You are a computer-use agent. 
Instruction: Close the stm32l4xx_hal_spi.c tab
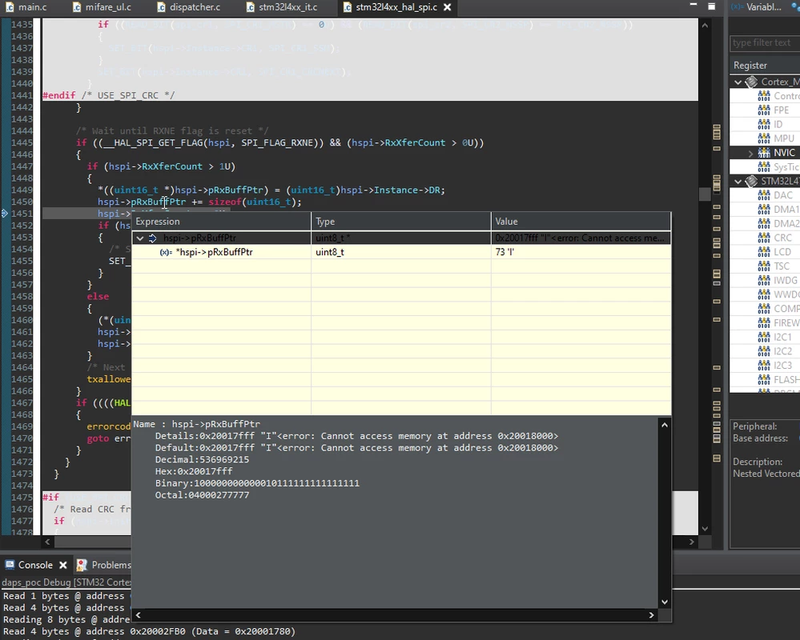(448, 7)
